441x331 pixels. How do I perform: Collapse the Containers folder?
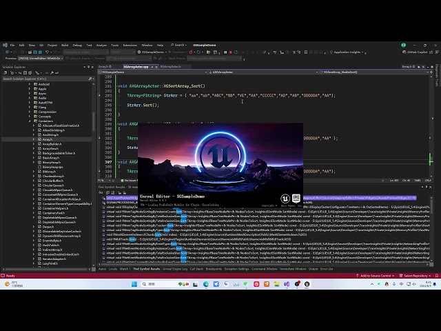[30, 121]
